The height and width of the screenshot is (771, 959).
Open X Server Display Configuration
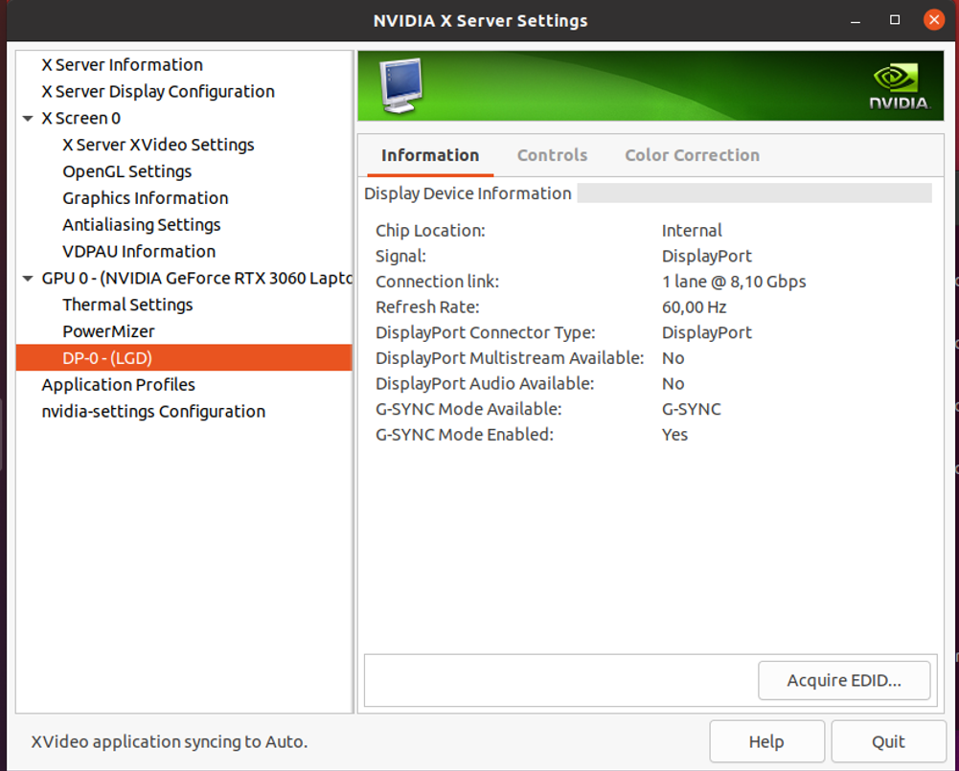158,92
